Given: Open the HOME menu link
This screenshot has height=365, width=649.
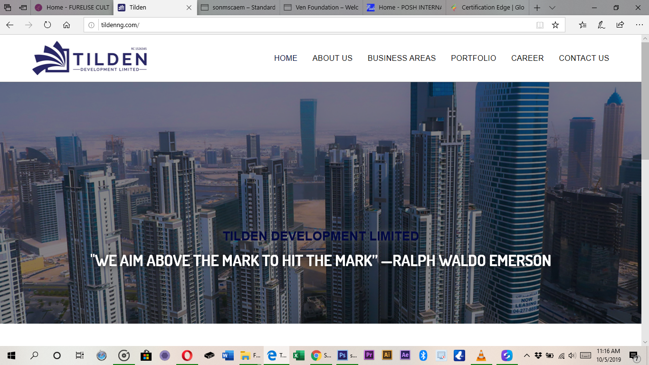Looking at the screenshot, I should point(286,58).
